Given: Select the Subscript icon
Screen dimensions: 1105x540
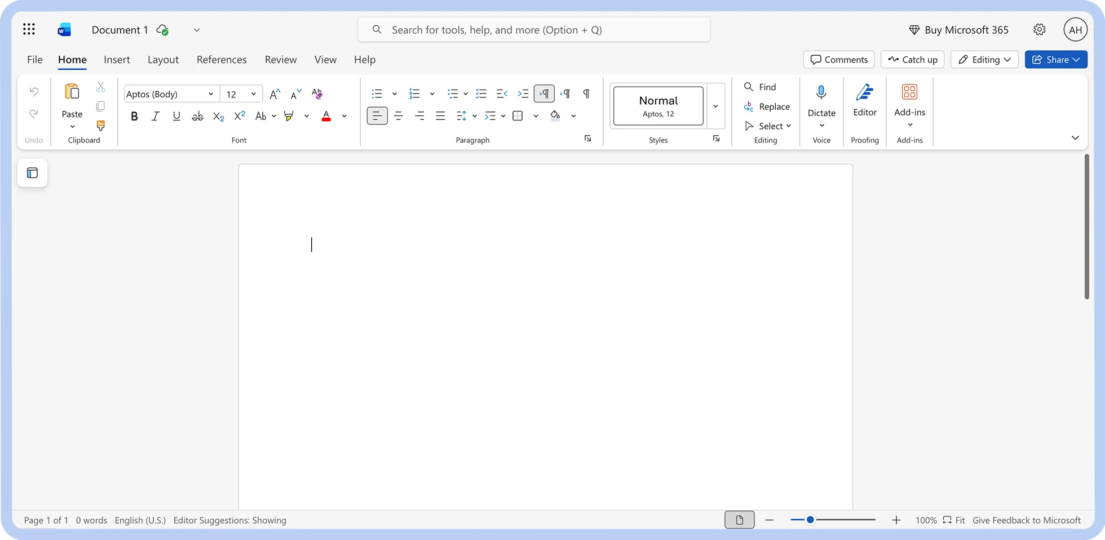Looking at the screenshot, I should pyautogui.click(x=218, y=116).
